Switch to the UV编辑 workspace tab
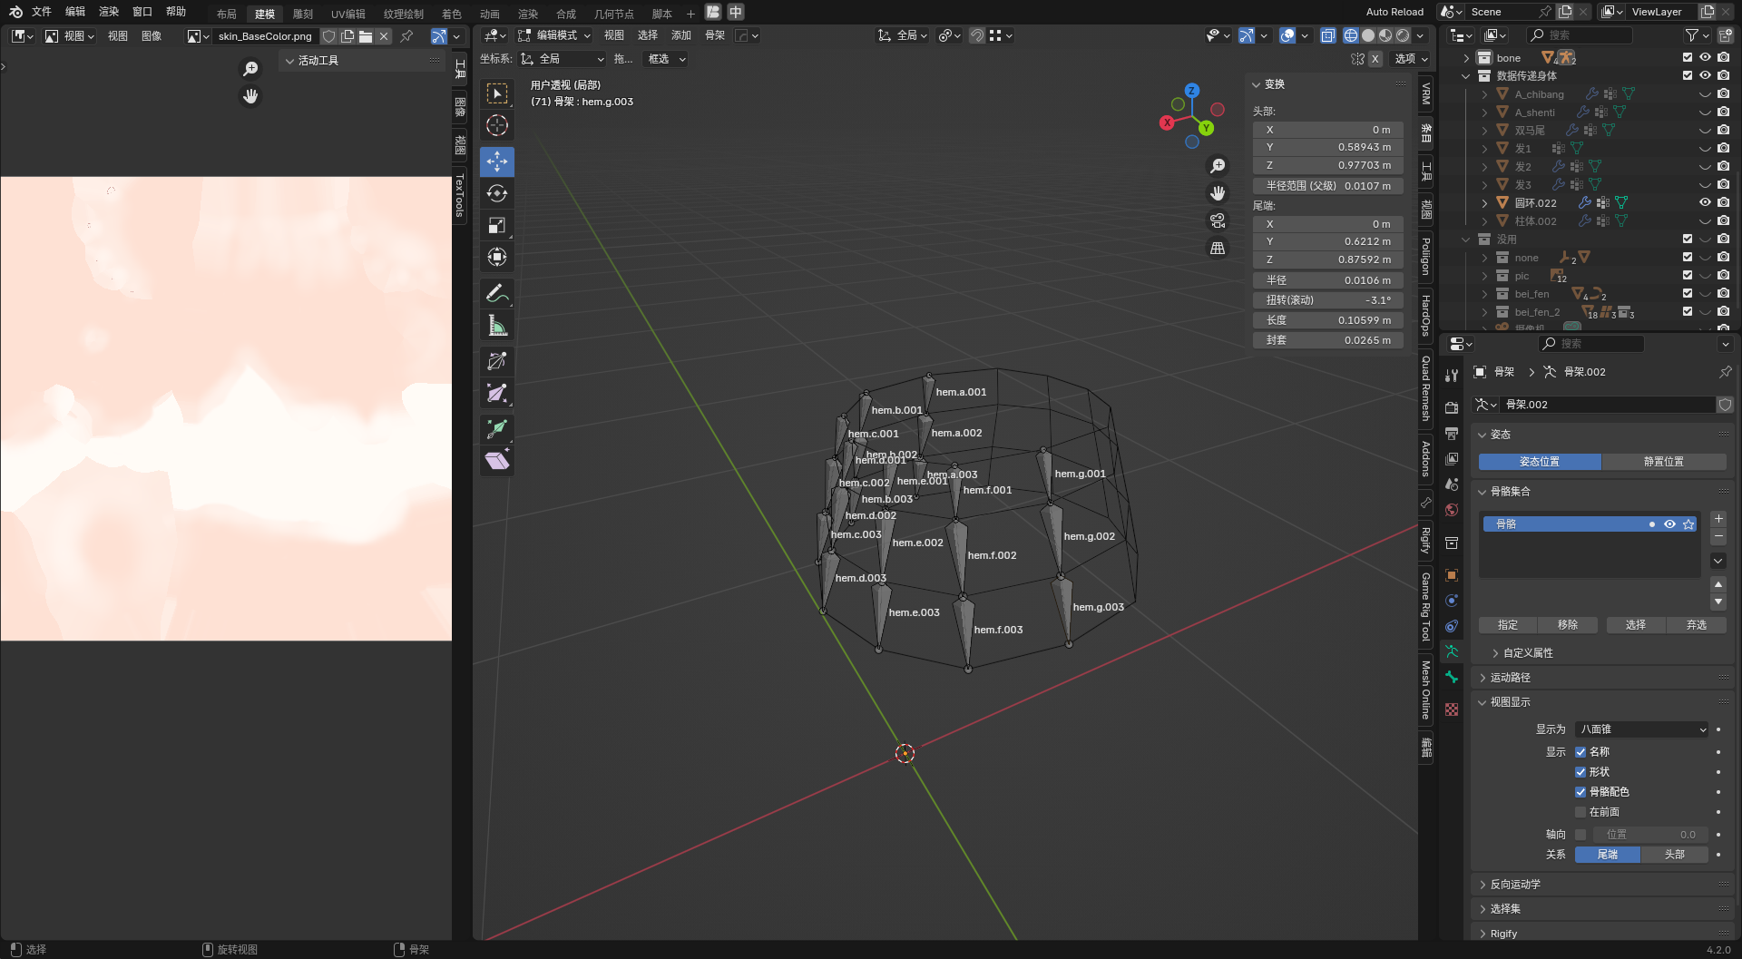The image size is (1742, 959). point(347,14)
